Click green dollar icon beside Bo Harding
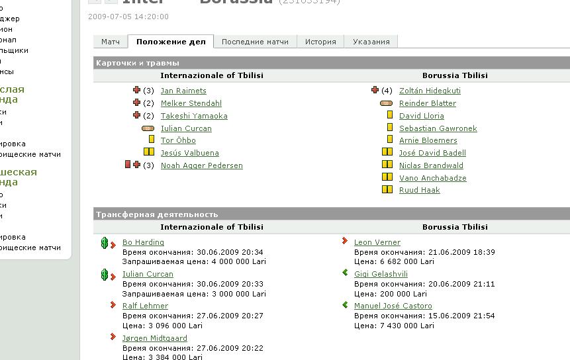 pyautogui.click(x=105, y=243)
